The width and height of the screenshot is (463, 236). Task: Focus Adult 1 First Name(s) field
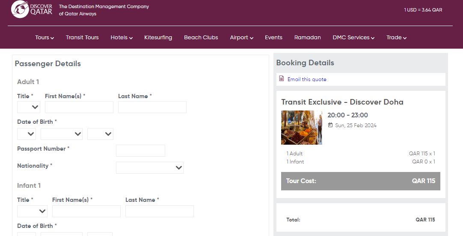79,107
